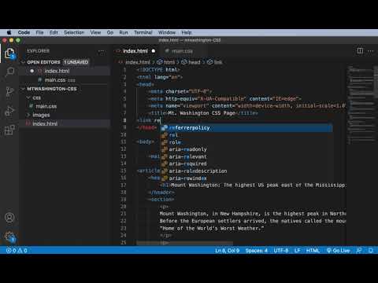Click the link breadcrumb segment
Screen dimensions: 378x283
pyautogui.click(x=215, y=62)
